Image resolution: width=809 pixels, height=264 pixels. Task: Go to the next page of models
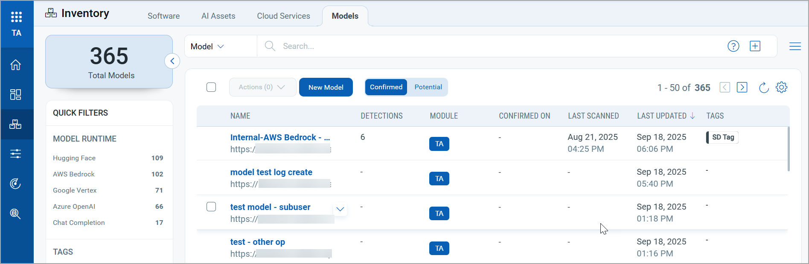click(x=742, y=87)
